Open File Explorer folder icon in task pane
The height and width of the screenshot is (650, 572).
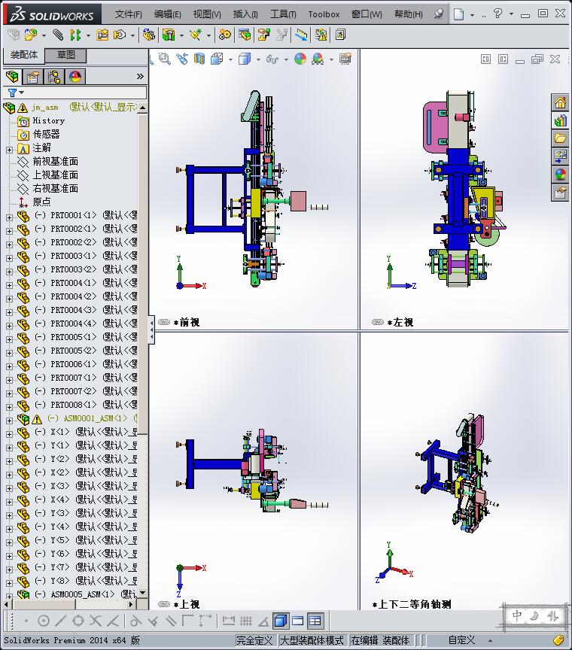click(x=561, y=138)
